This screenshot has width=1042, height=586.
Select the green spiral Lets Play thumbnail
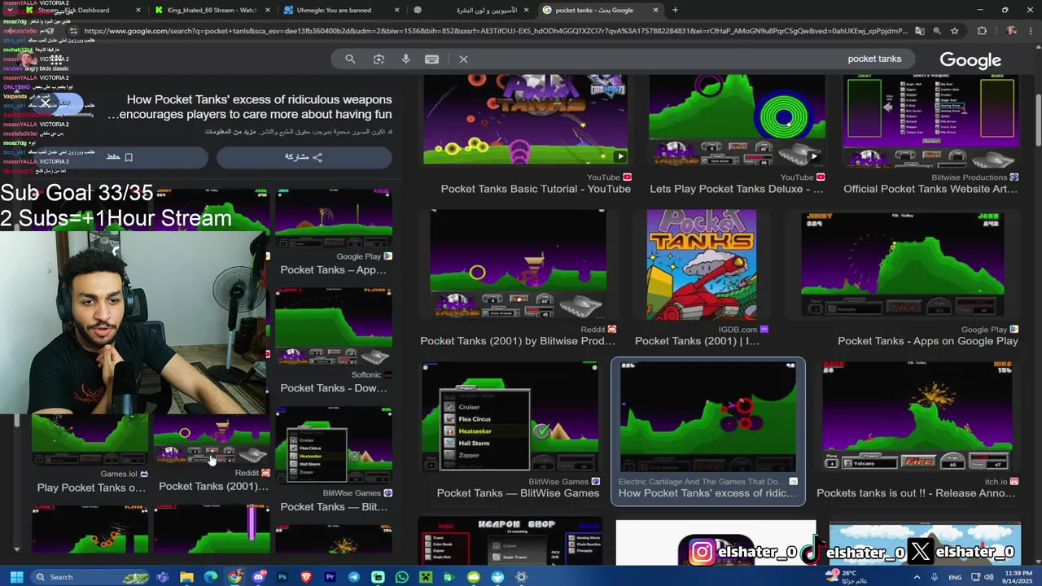tap(737, 120)
